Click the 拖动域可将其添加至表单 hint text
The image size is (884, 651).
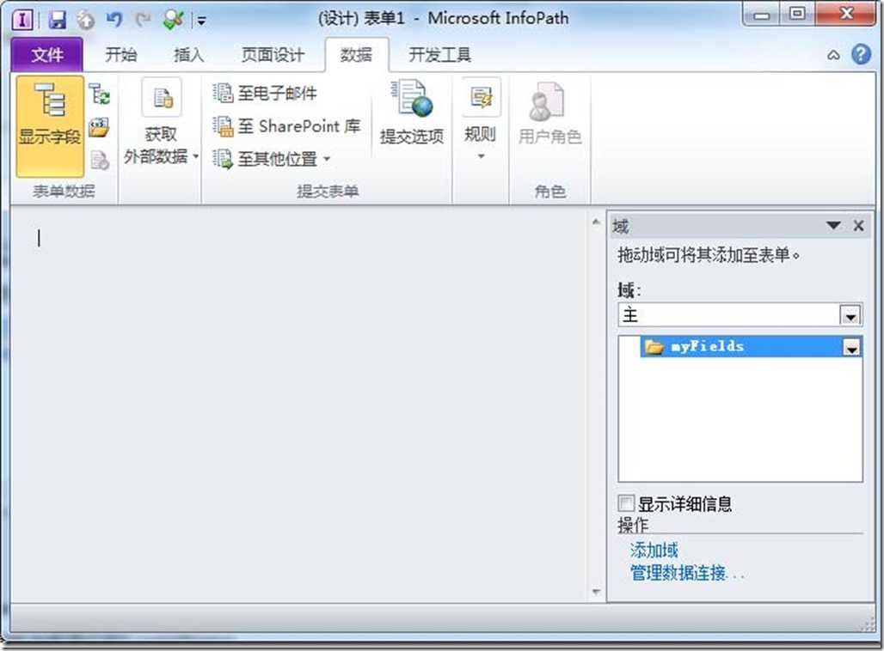click(x=709, y=255)
